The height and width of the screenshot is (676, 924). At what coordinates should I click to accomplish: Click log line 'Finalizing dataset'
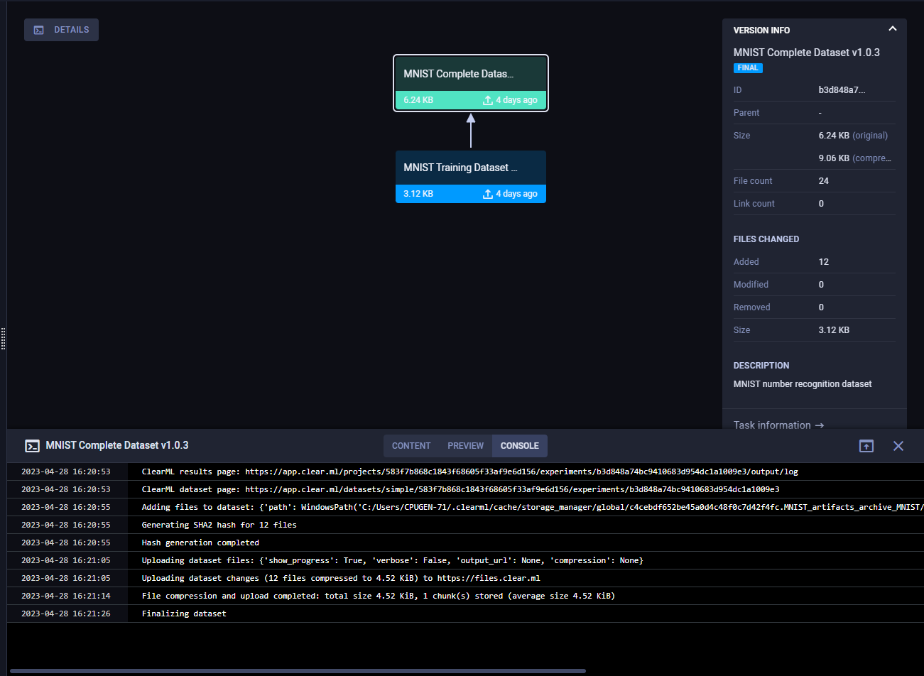tap(184, 614)
